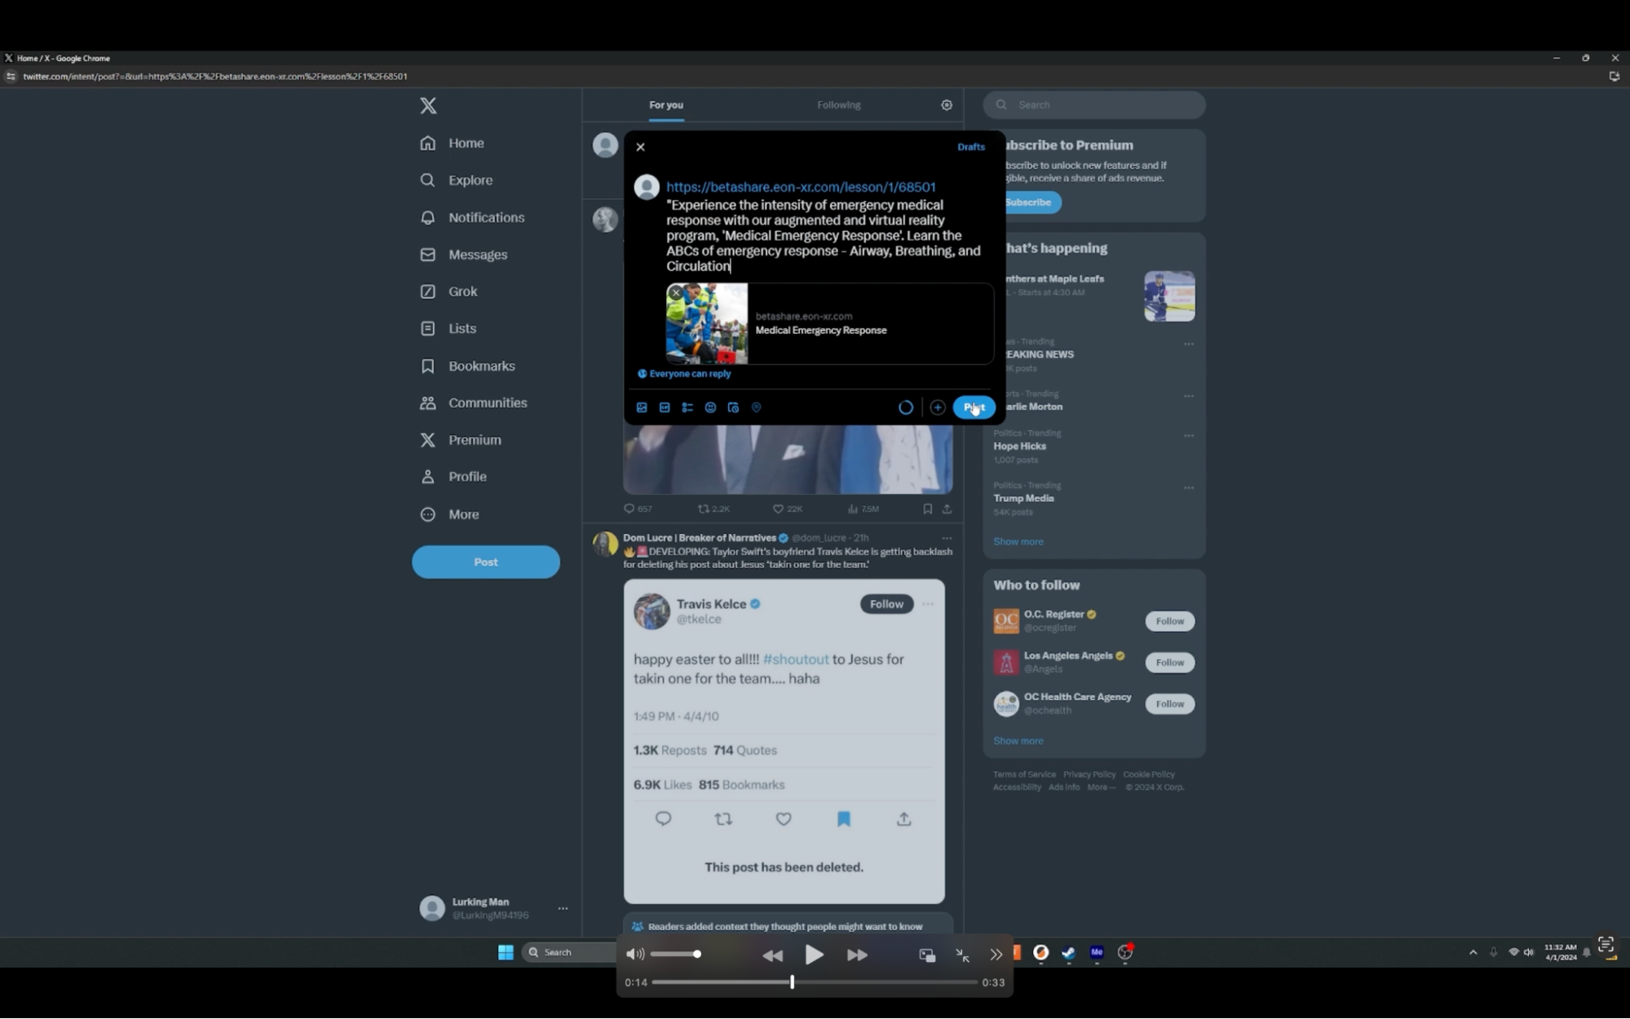Click the video timeline scrubber at 0:14
1630x1019 pixels.
click(792, 983)
